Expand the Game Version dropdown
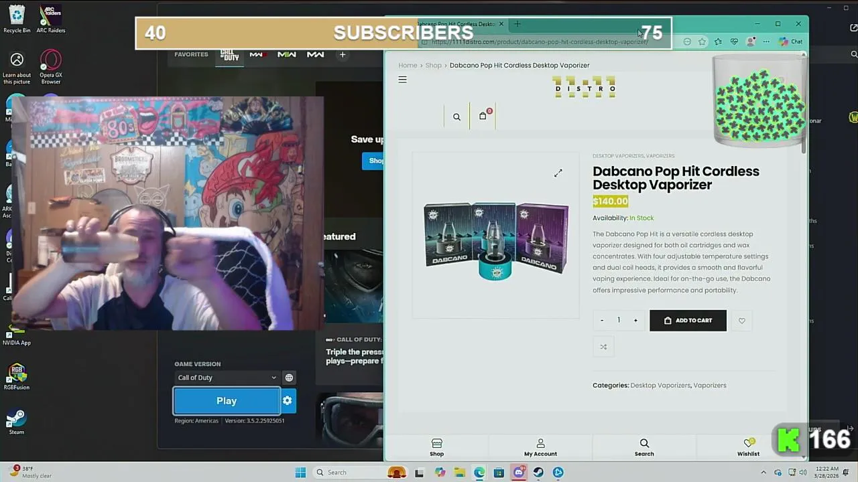Viewport: 858px width, 482px height. coord(227,378)
